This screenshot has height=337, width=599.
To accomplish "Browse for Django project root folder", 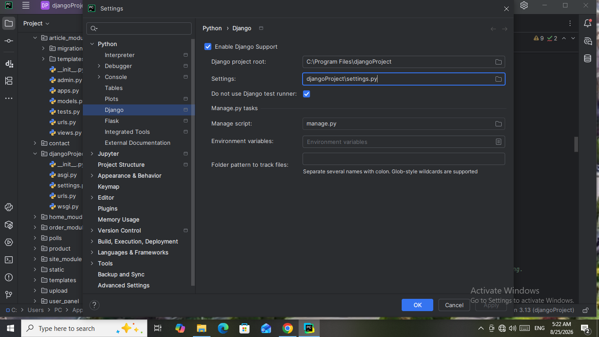I will click(499, 62).
